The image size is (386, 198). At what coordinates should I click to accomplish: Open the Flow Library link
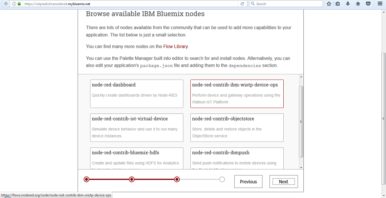click(176, 46)
